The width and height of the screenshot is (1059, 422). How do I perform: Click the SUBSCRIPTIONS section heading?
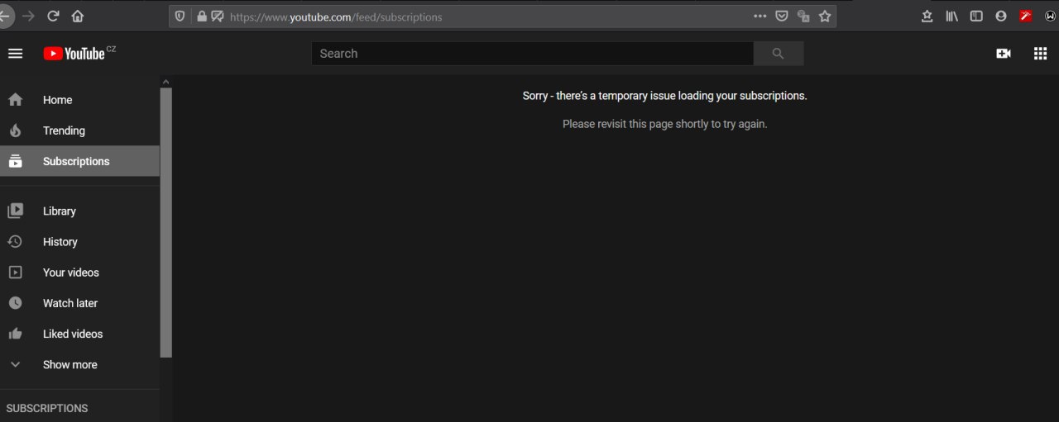pyautogui.click(x=47, y=409)
